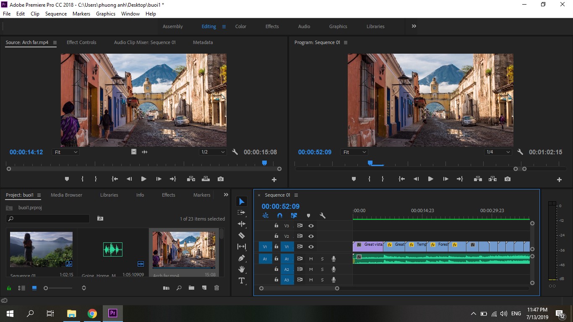Toggle V3 track output eye
573x322 pixels.
click(311, 226)
